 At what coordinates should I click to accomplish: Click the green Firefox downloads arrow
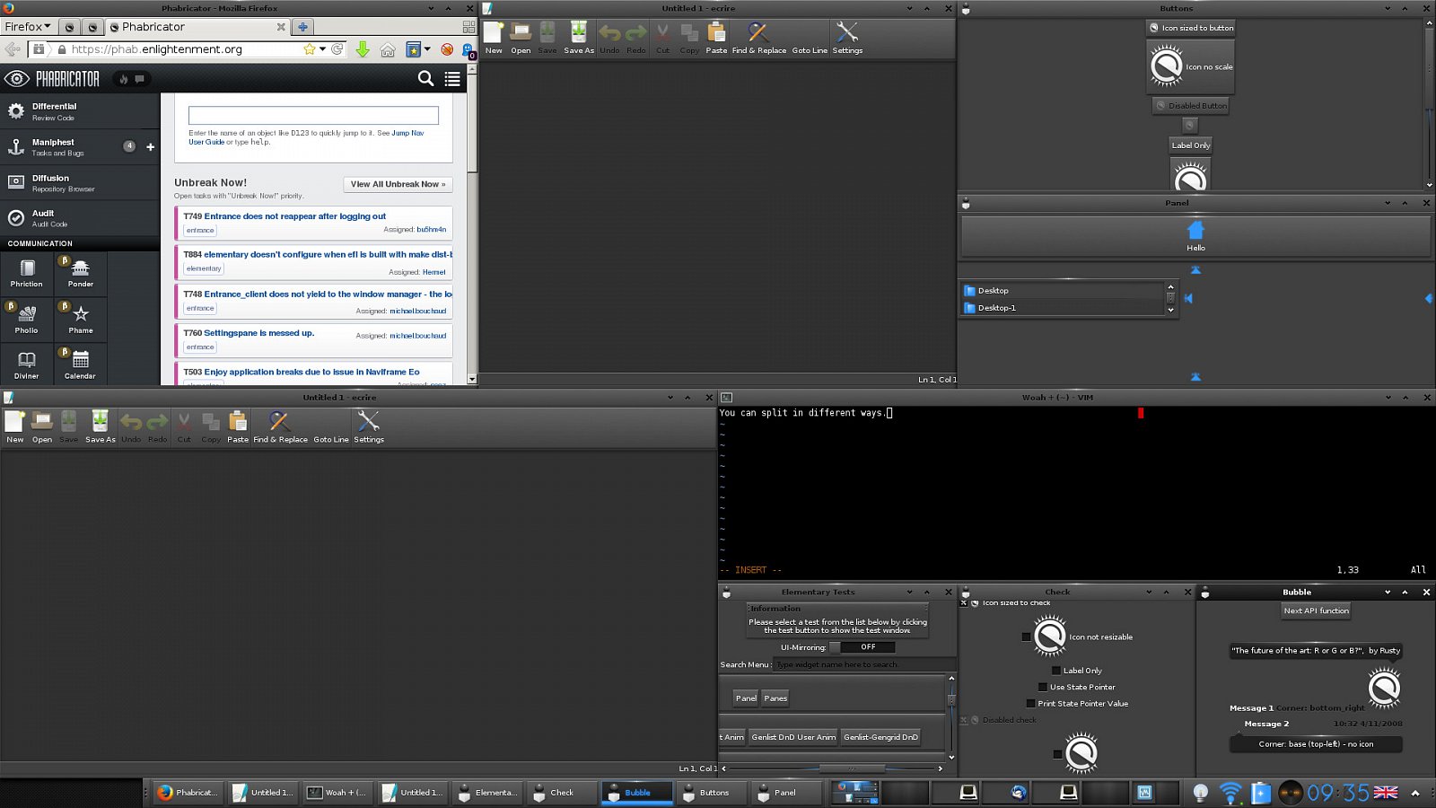tap(363, 49)
